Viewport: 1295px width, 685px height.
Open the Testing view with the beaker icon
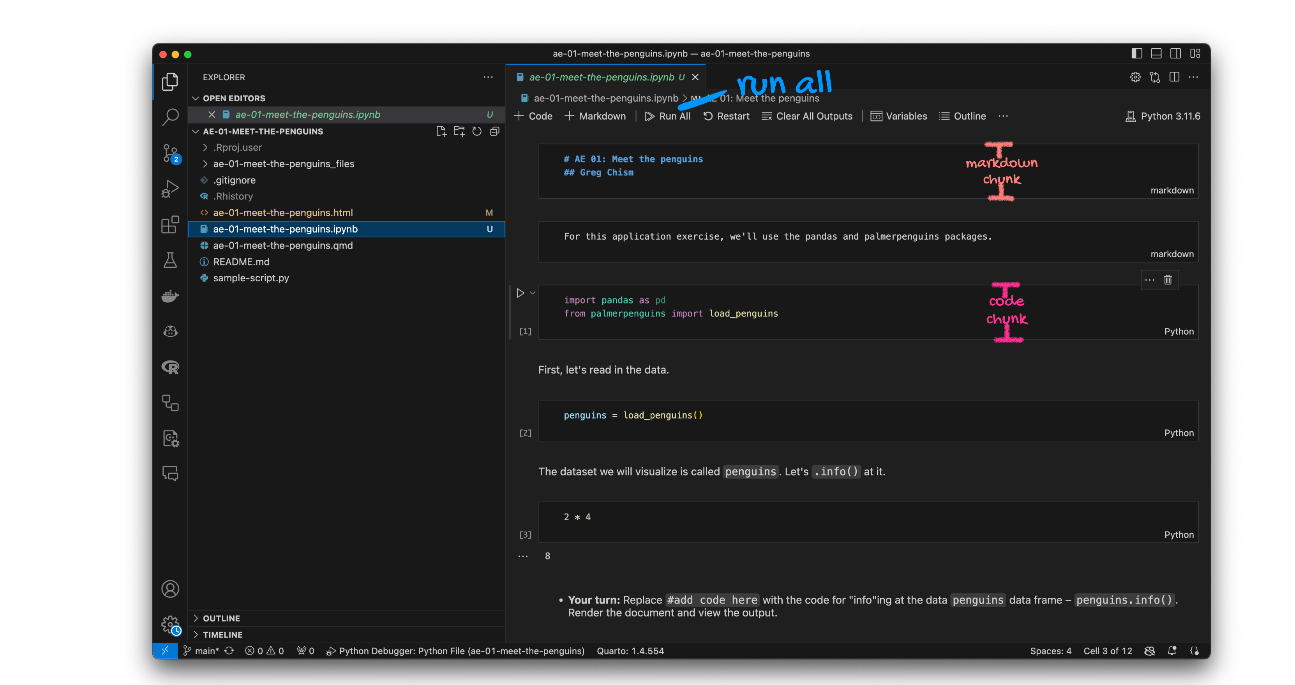point(170,260)
